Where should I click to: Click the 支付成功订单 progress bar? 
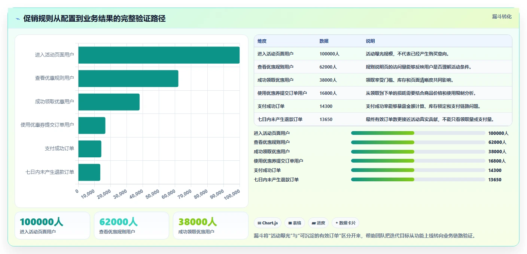[x=418, y=170]
